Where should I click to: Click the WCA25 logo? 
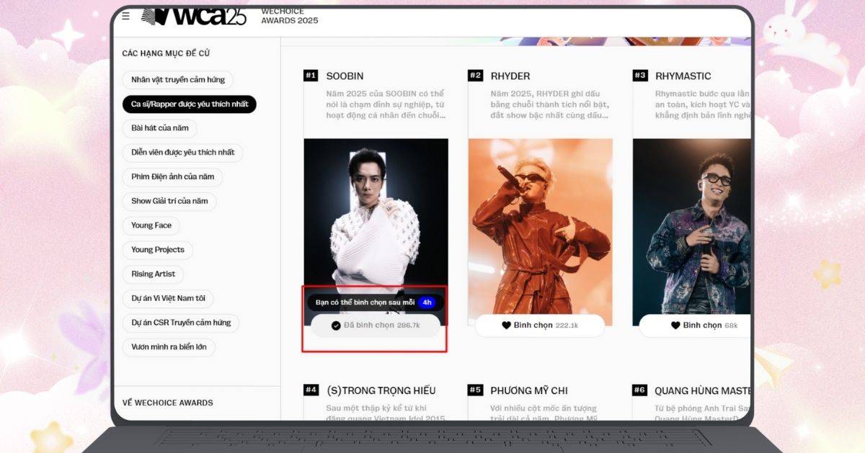(x=193, y=16)
